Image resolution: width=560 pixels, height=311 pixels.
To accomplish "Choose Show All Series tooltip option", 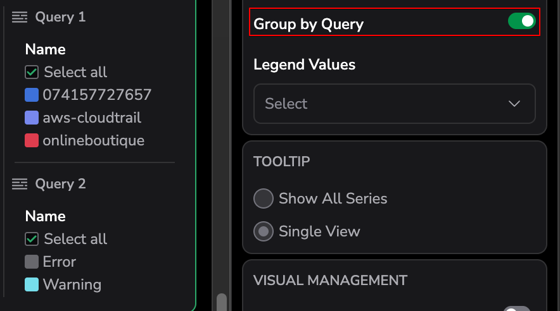I will click(x=264, y=198).
